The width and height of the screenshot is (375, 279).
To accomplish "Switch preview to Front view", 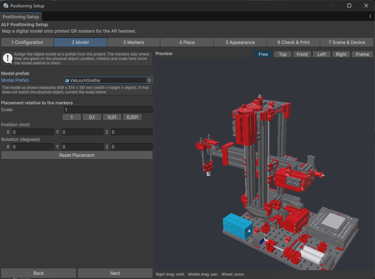I will (302, 54).
